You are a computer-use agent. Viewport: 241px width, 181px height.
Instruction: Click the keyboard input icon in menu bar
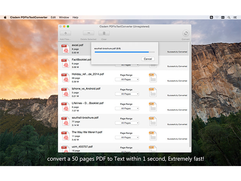coord(223,17)
